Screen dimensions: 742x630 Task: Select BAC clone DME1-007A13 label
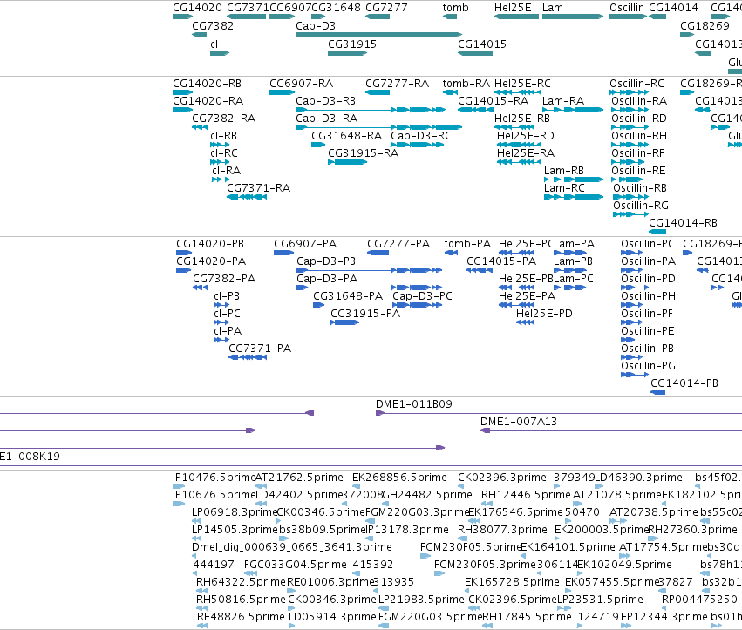tap(519, 422)
